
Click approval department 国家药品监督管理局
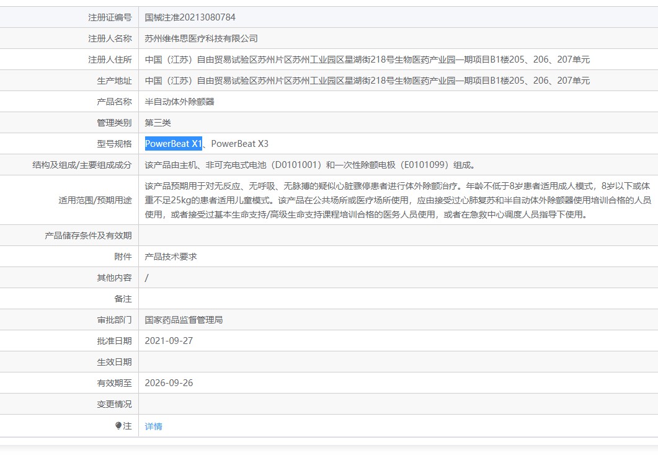[184, 320]
